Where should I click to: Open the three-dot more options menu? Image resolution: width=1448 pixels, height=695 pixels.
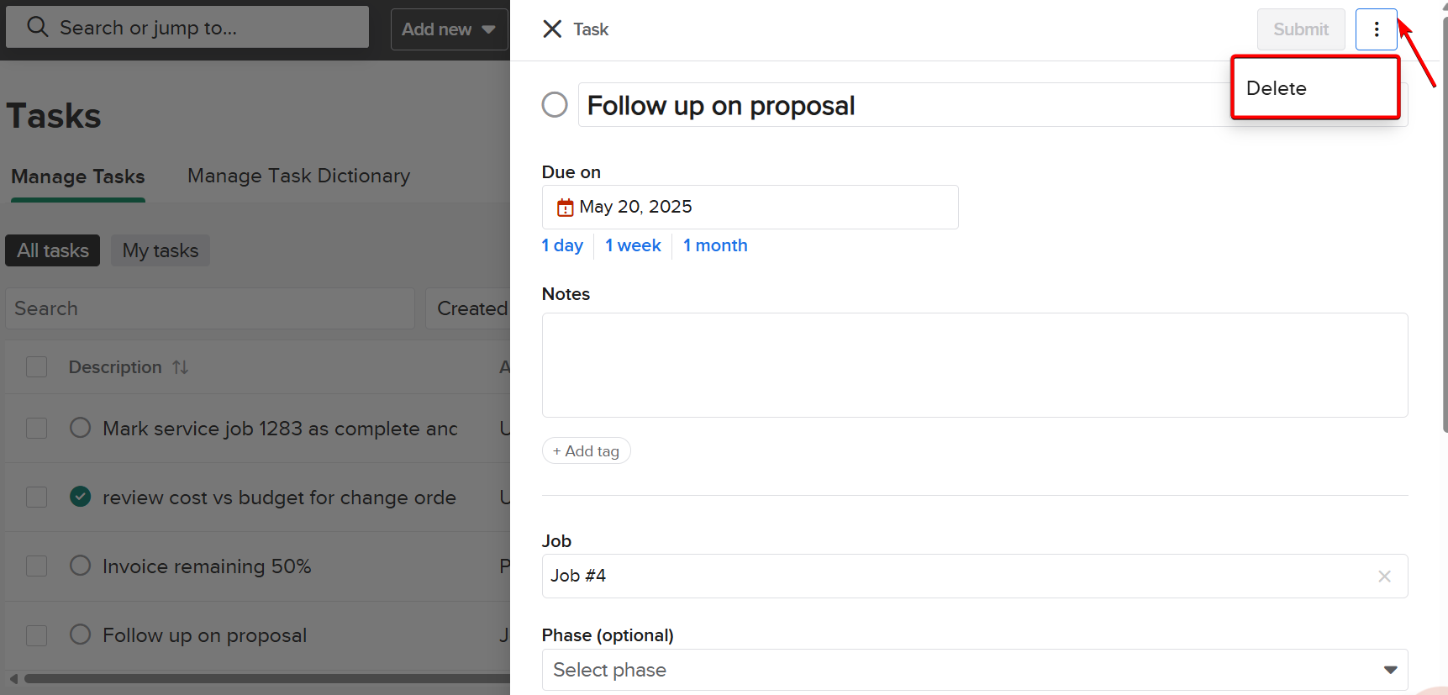tap(1376, 29)
